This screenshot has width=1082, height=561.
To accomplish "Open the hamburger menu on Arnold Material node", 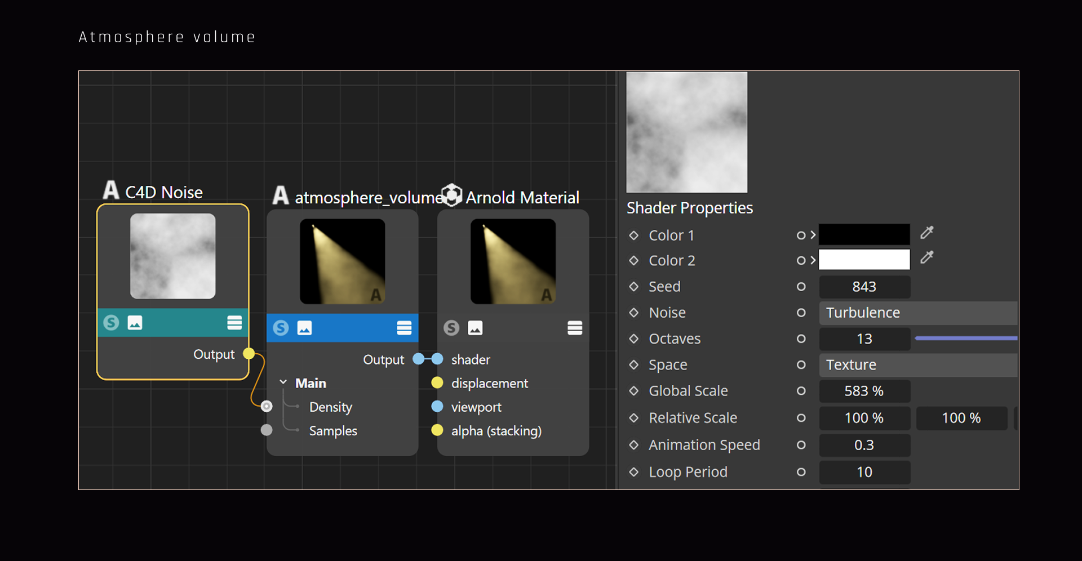I will click(x=575, y=328).
